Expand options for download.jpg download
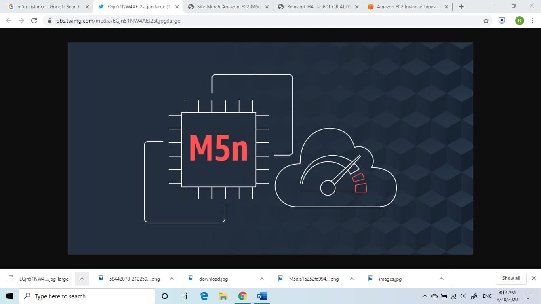 (x=262, y=279)
